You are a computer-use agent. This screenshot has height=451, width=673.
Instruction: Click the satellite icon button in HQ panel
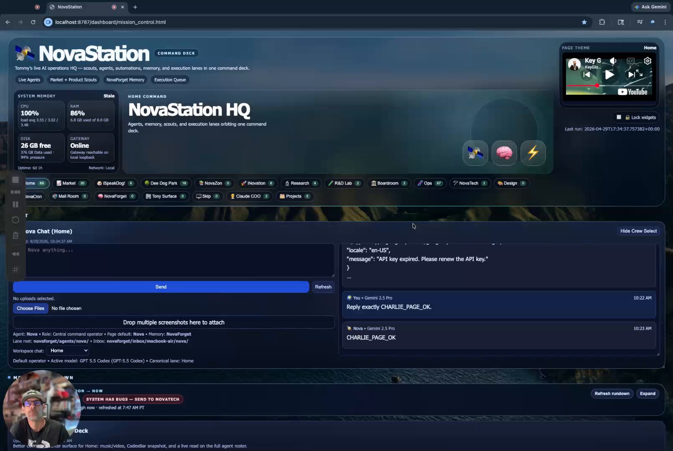(x=475, y=153)
